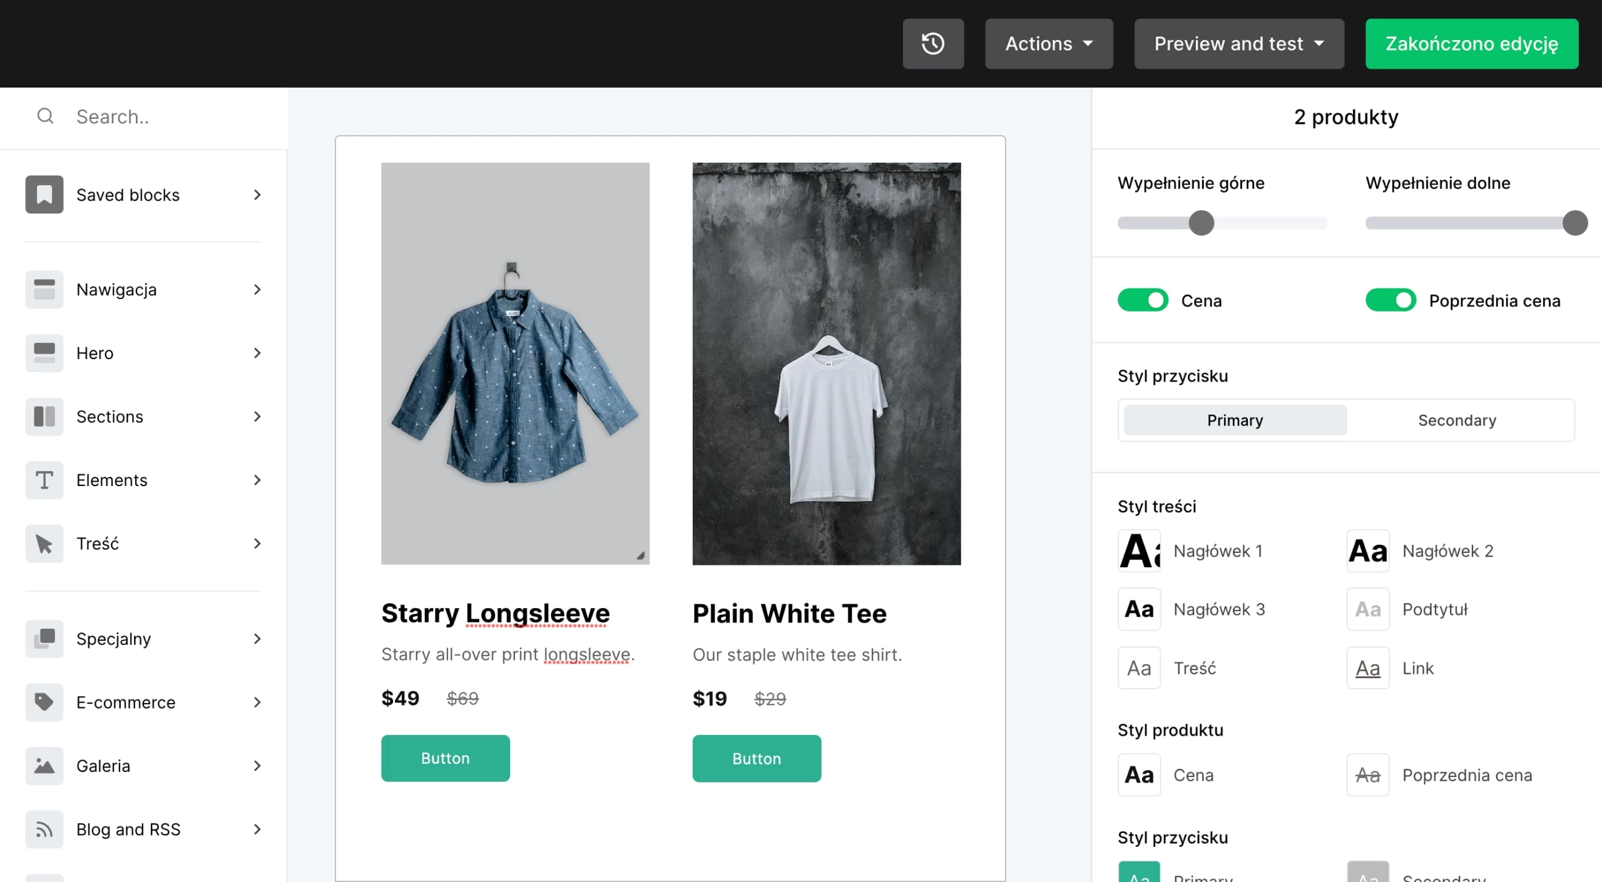Click the Button under Plain White Tee

(756, 759)
